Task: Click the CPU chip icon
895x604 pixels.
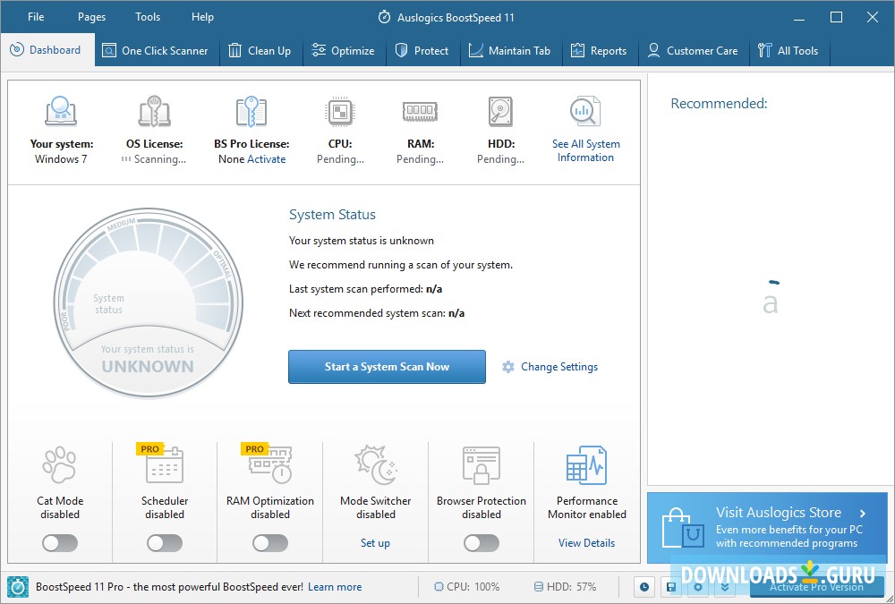Action: click(x=340, y=111)
